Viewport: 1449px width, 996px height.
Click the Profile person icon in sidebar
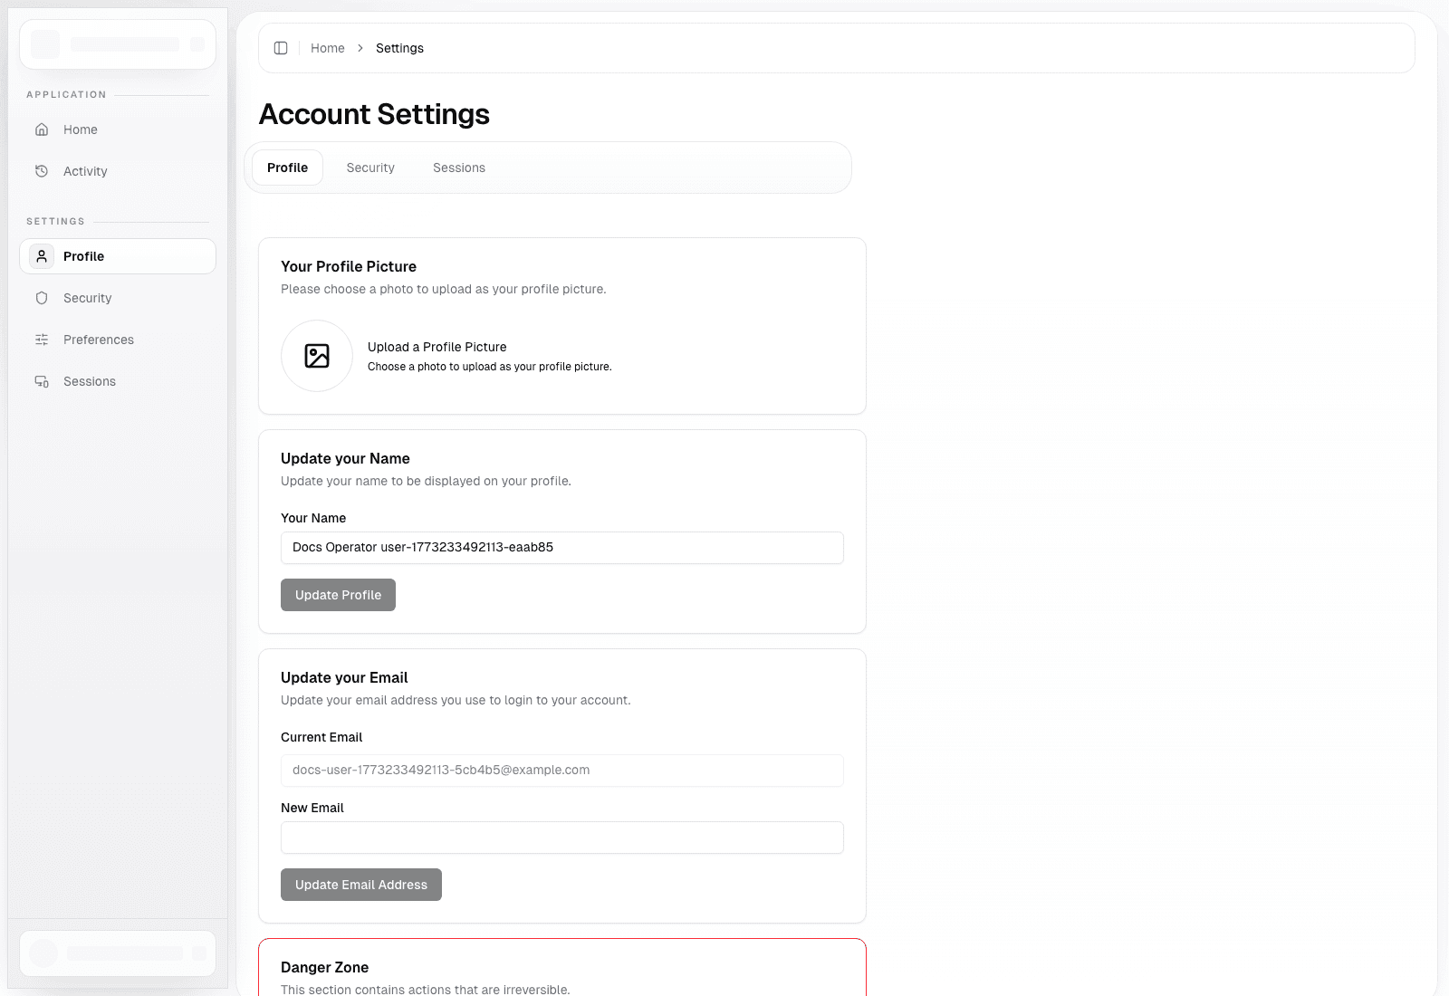[x=42, y=256]
